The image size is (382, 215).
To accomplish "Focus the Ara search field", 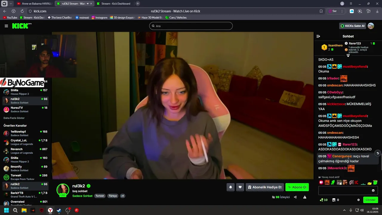I will tap(191, 26).
